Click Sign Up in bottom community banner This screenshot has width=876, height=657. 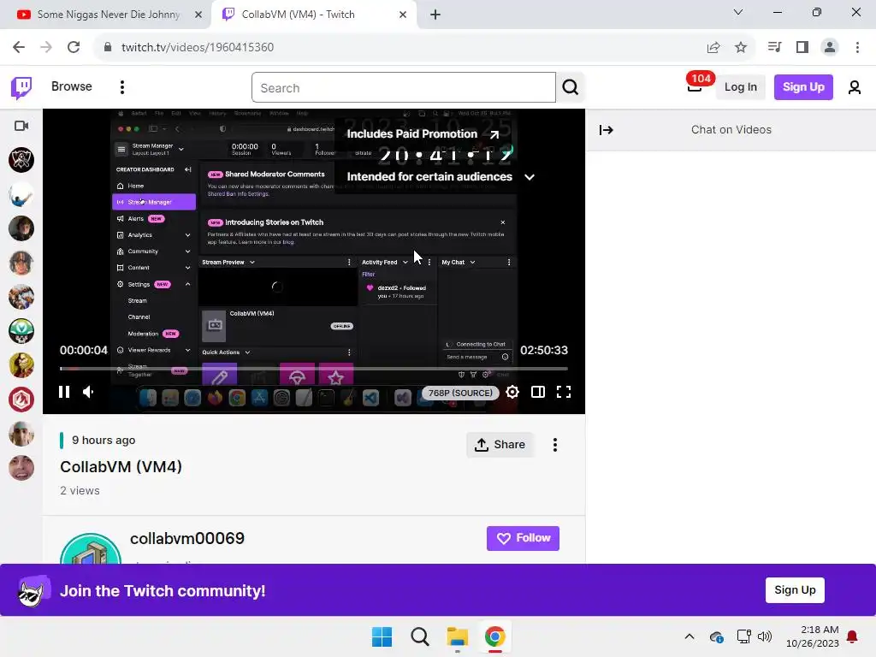coord(795,590)
